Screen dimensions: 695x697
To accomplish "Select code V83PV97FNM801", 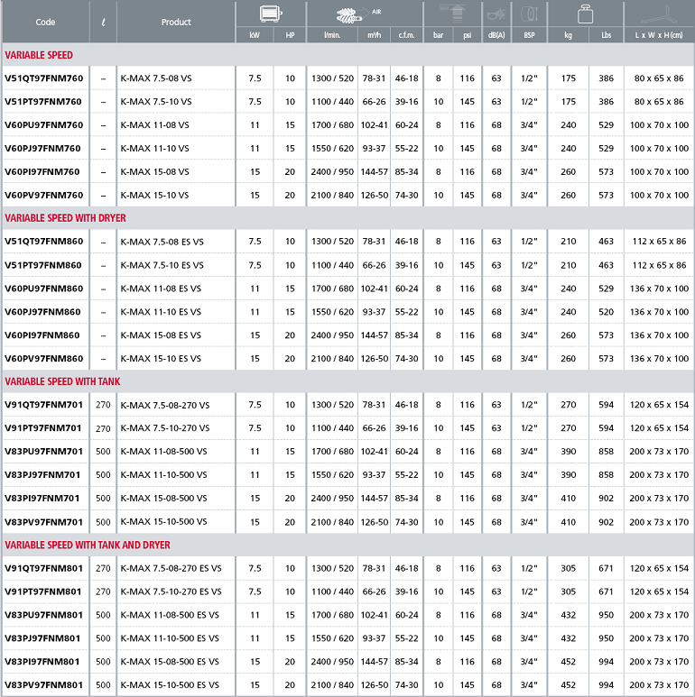I will click(43, 685).
